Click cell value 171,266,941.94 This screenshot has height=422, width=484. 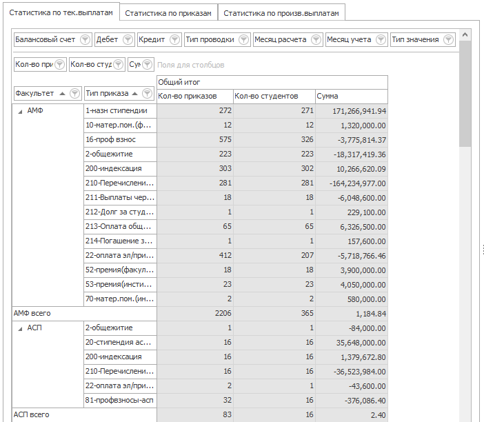pos(351,111)
